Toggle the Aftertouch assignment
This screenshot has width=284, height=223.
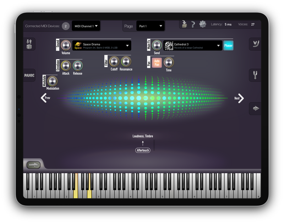click(x=143, y=150)
